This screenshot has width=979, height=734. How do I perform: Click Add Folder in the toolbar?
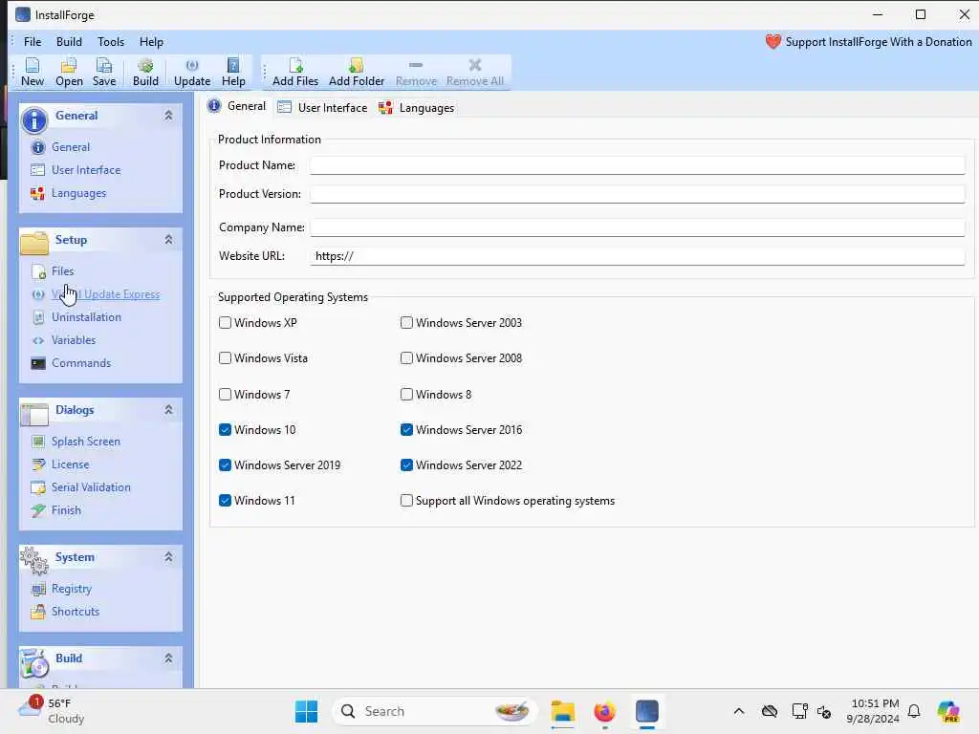(357, 72)
